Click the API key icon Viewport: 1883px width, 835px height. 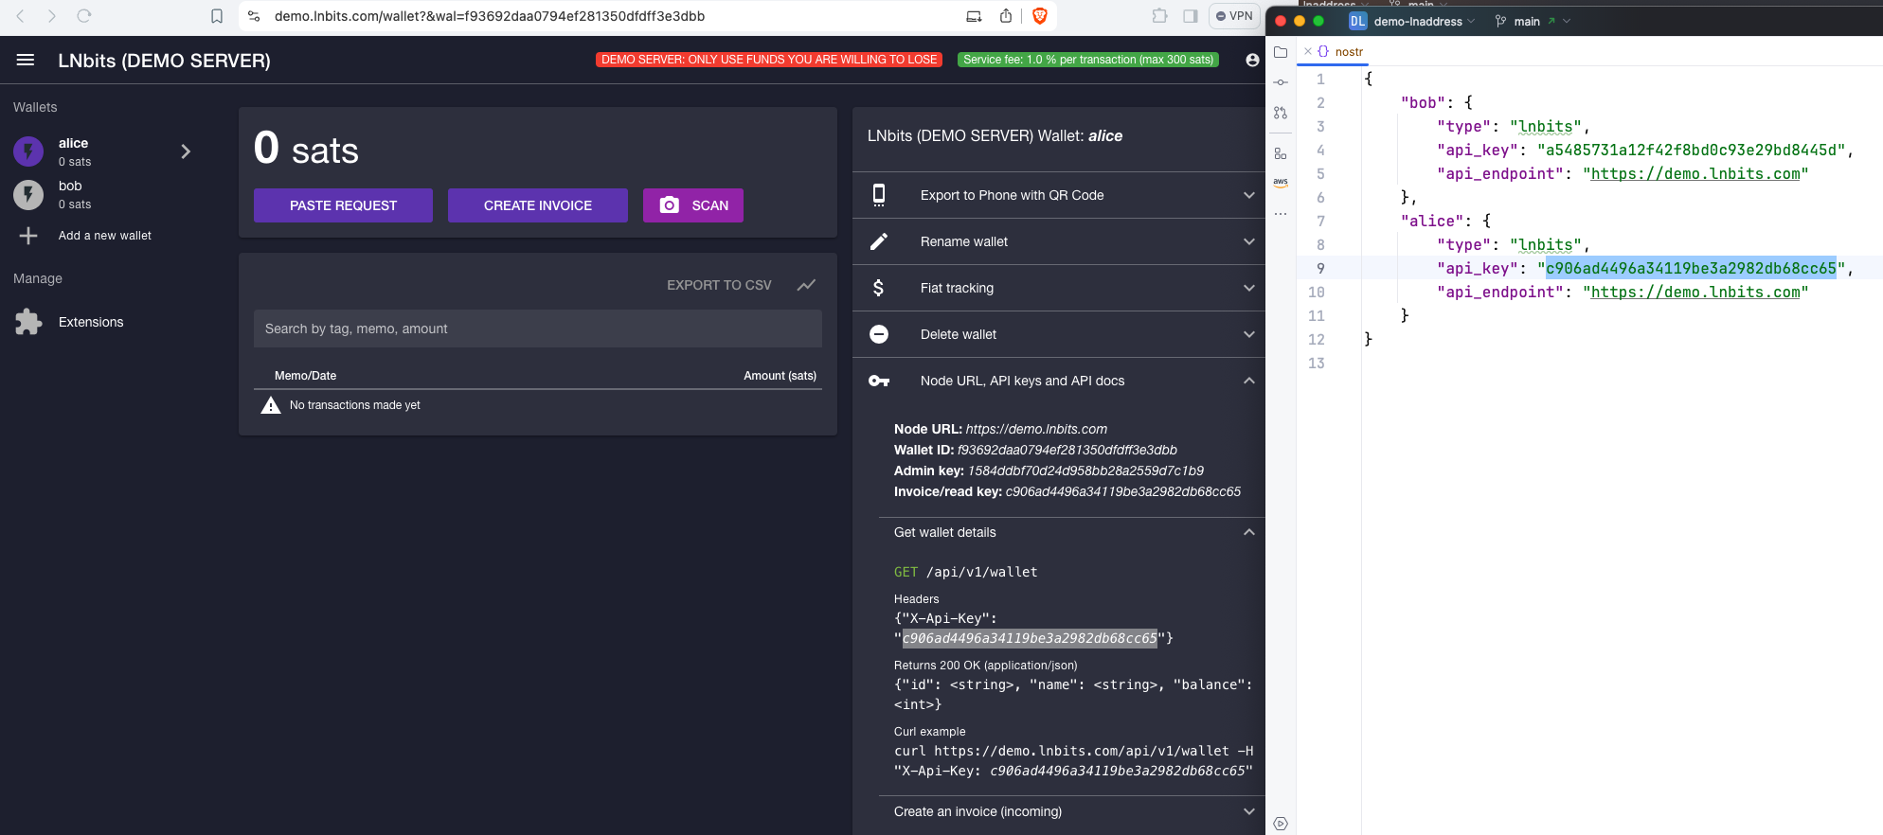[x=879, y=381]
